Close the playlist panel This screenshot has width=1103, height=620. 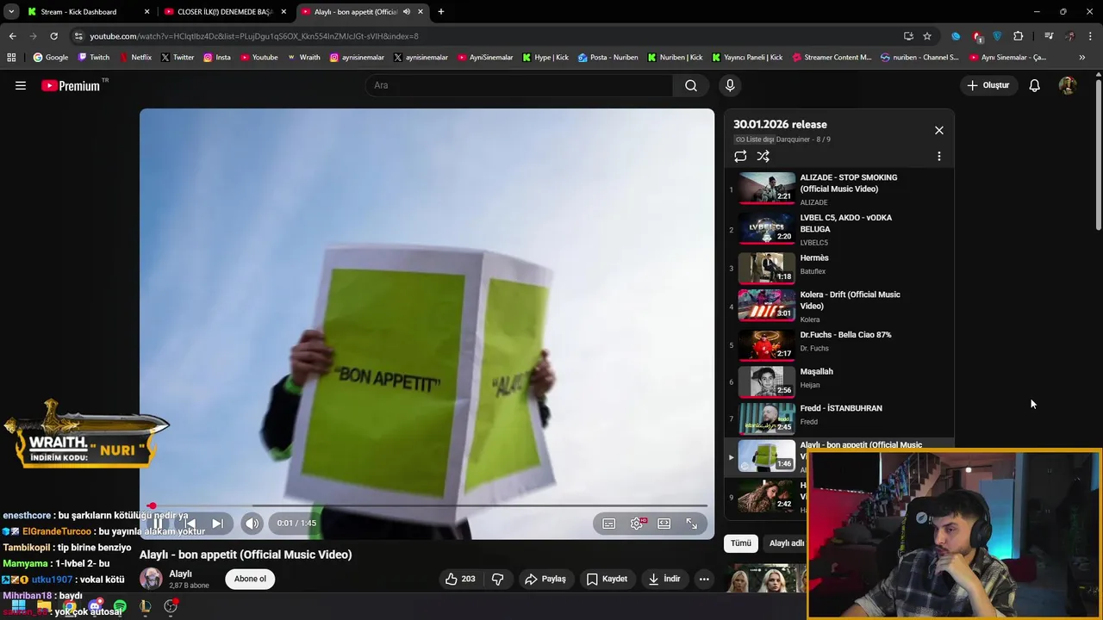[x=939, y=130]
